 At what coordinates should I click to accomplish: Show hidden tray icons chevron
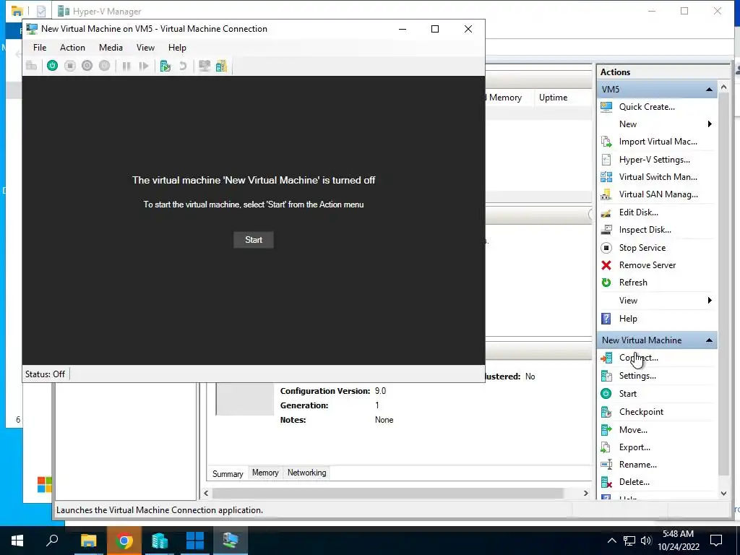click(x=611, y=541)
